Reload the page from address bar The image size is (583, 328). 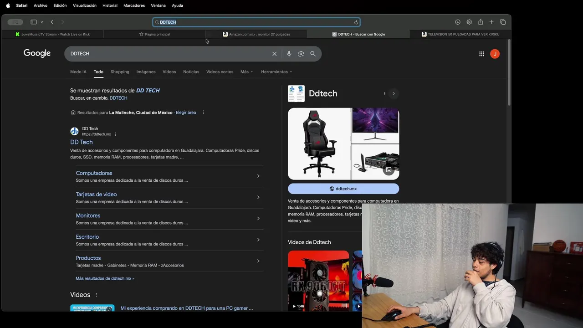click(356, 22)
